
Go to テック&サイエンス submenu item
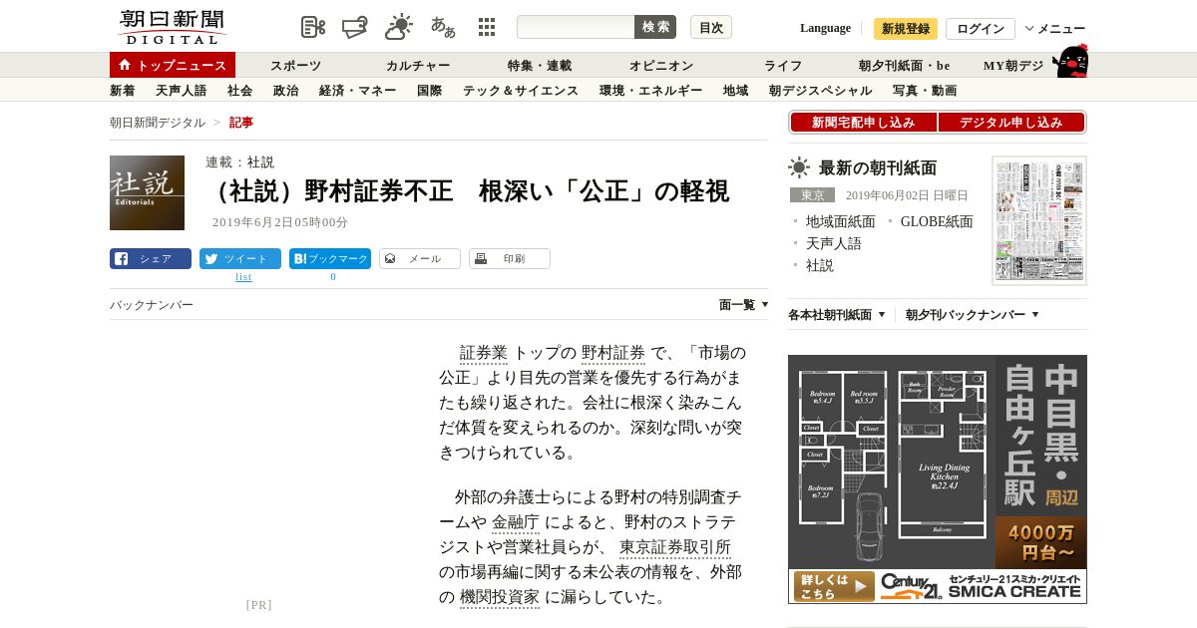click(521, 91)
